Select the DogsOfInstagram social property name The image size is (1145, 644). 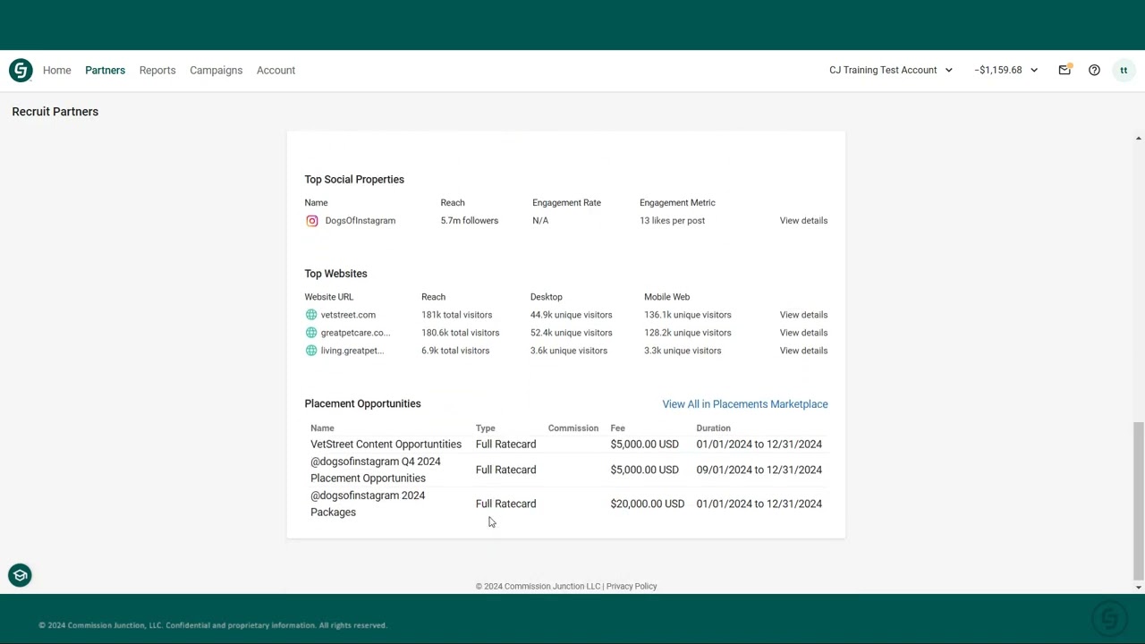pos(360,221)
